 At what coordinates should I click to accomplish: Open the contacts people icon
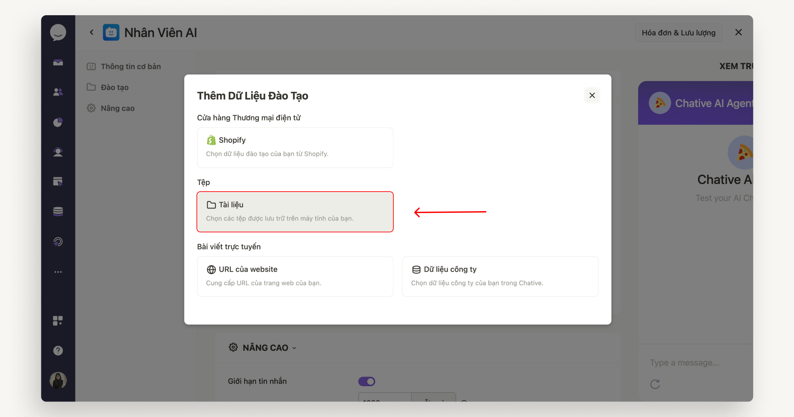58,92
